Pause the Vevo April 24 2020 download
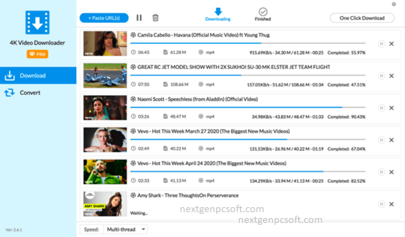The height and width of the screenshot is (237, 405). [381, 172]
